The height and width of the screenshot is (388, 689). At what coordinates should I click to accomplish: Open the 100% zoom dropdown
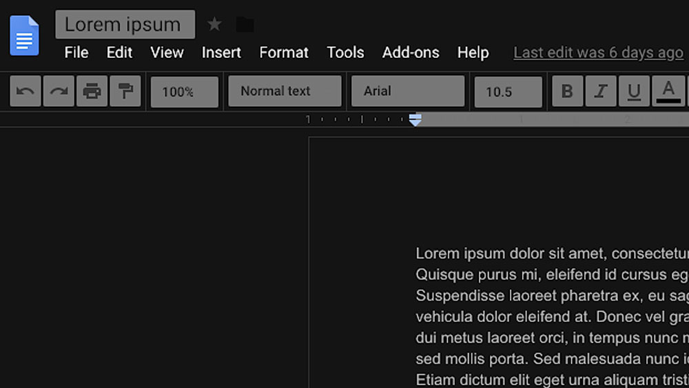[x=184, y=92]
